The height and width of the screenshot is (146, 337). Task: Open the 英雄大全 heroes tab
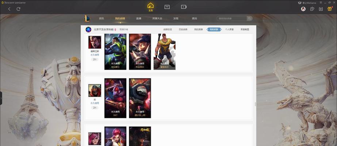[157, 19]
